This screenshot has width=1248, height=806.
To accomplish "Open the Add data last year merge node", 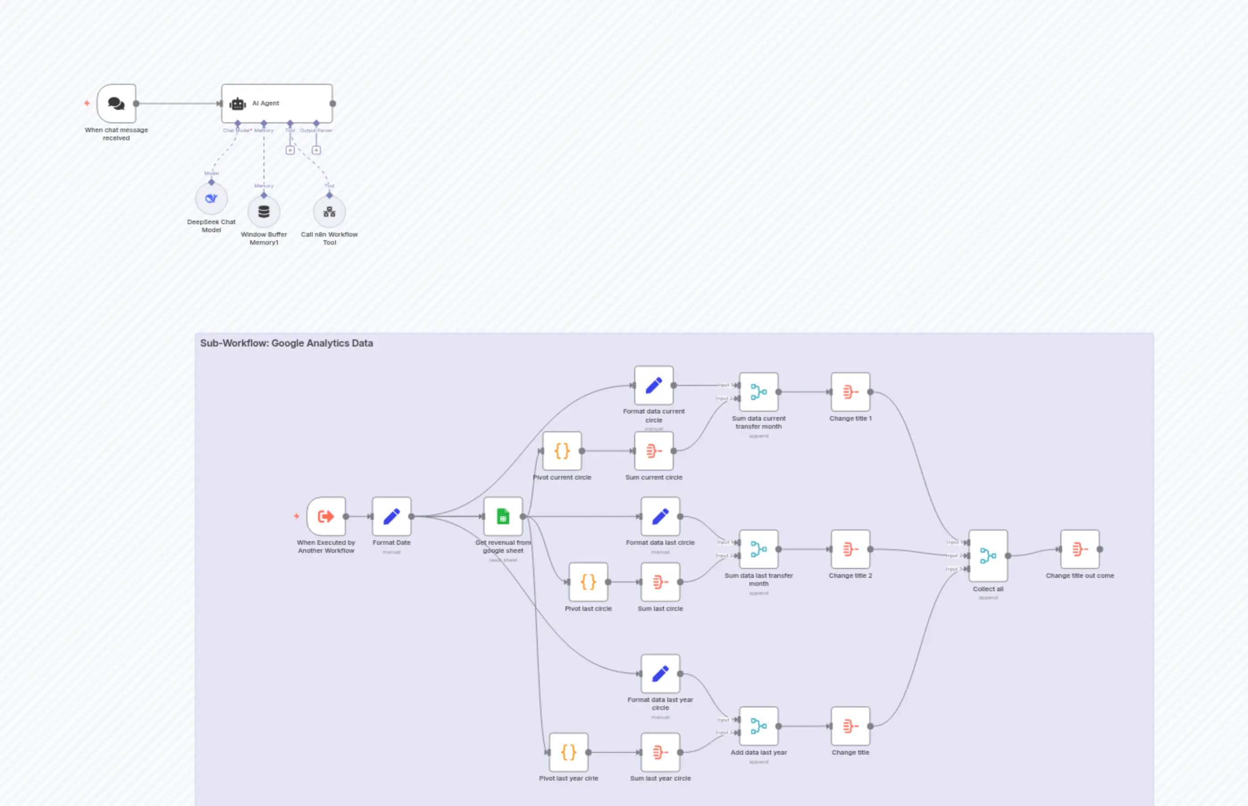I will [758, 725].
